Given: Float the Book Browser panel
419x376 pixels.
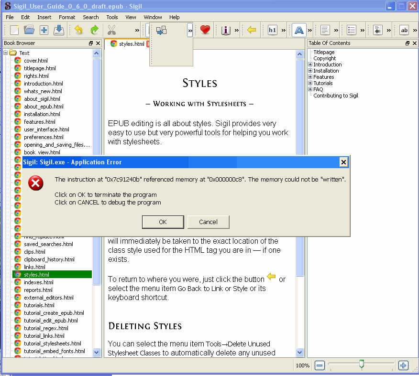Looking at the screenshot, I should point(91,43).
